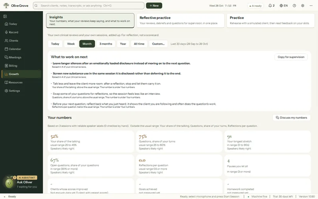Select the 3 months time range
Screen dimensions: 318x199
pyautogui.click(x=106, y=44)
